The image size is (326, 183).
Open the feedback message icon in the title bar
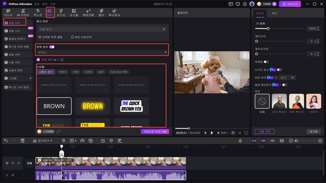238,4
